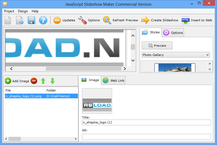Open the Project menu
217x145 pixels.
pyautogui.click(x=9, y=11)
